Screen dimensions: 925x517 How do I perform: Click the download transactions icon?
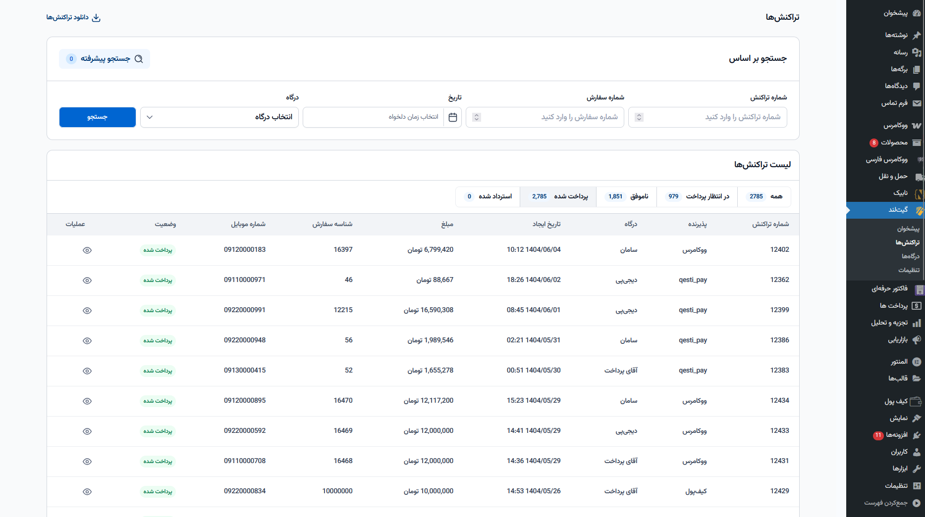pyautogui.click(x=96, y=18)
